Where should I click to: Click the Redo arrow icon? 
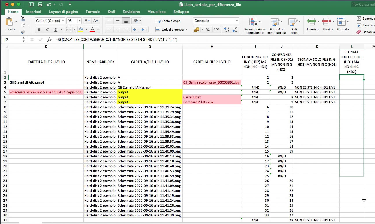pyautogui.click(x=61, y=4)
